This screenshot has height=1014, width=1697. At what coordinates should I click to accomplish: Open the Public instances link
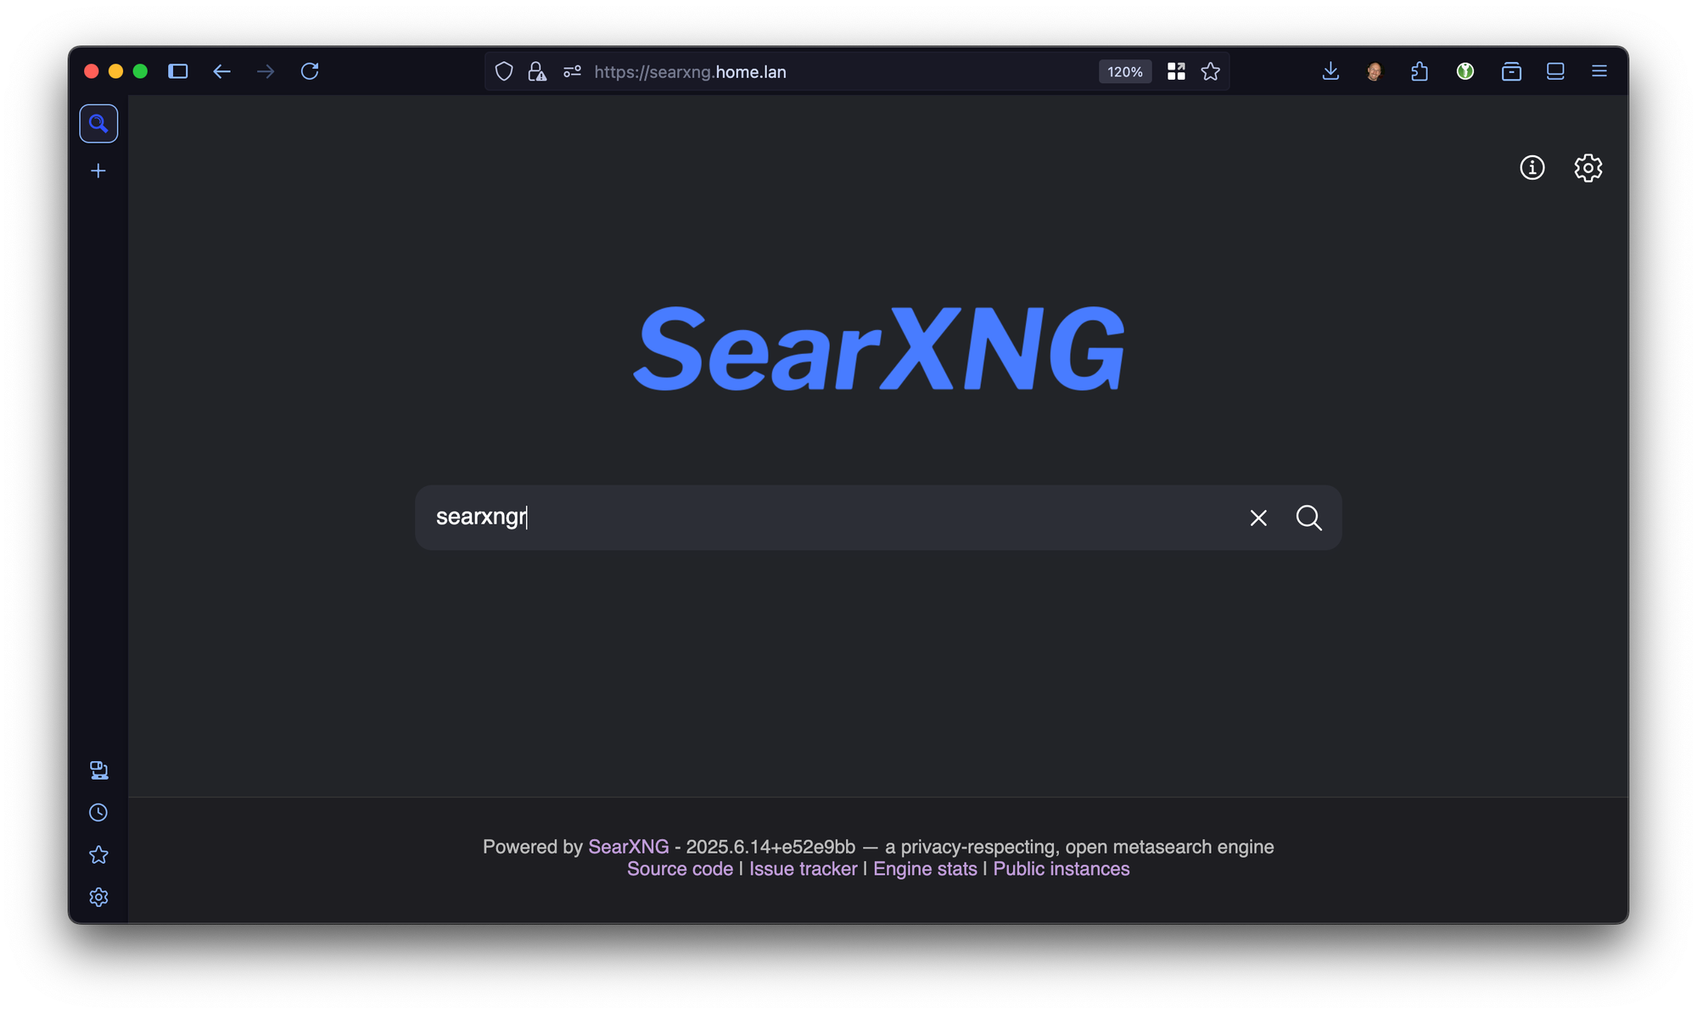1061,869
